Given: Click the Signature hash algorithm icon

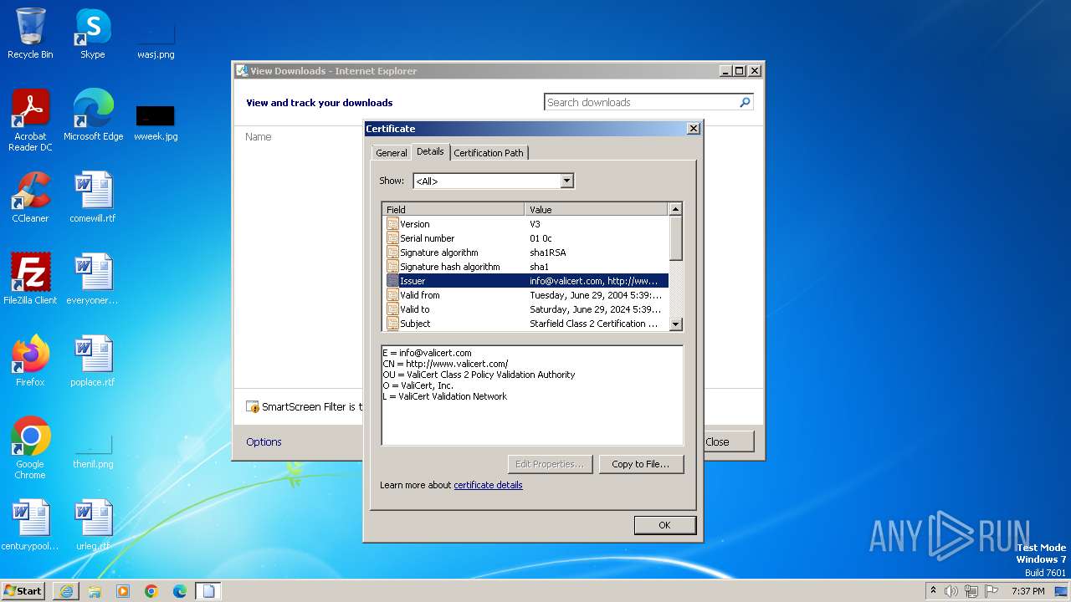Looking at the screenshot, I should [392, 267].
